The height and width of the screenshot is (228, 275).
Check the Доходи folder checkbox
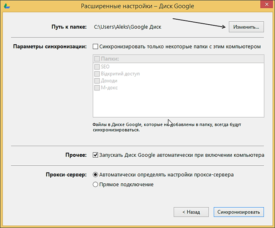click(97, 81)
